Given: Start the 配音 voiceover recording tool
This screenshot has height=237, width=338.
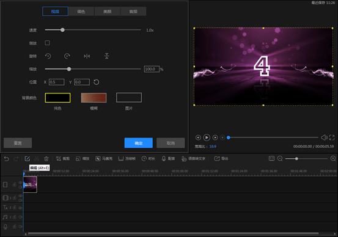Looking at the screenshot, I should pyautogui.click(x=168, y=159).
